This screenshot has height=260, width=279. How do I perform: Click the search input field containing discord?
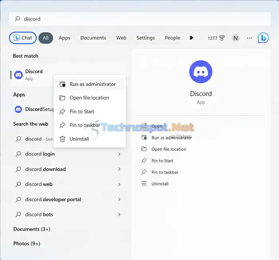coord(140,19)
